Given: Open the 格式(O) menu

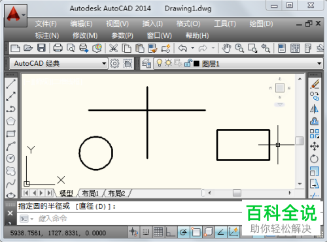Looking at the screenshot, I should [188, 23].
